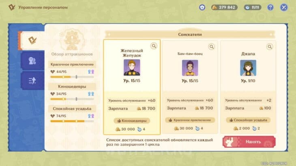296x166 pixels.
Task: Select the Джала applicant portrait
Action: [x=248, y=68]
